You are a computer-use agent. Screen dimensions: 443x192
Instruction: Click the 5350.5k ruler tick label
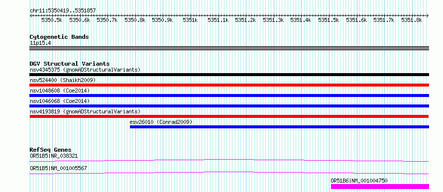[52, 20]
